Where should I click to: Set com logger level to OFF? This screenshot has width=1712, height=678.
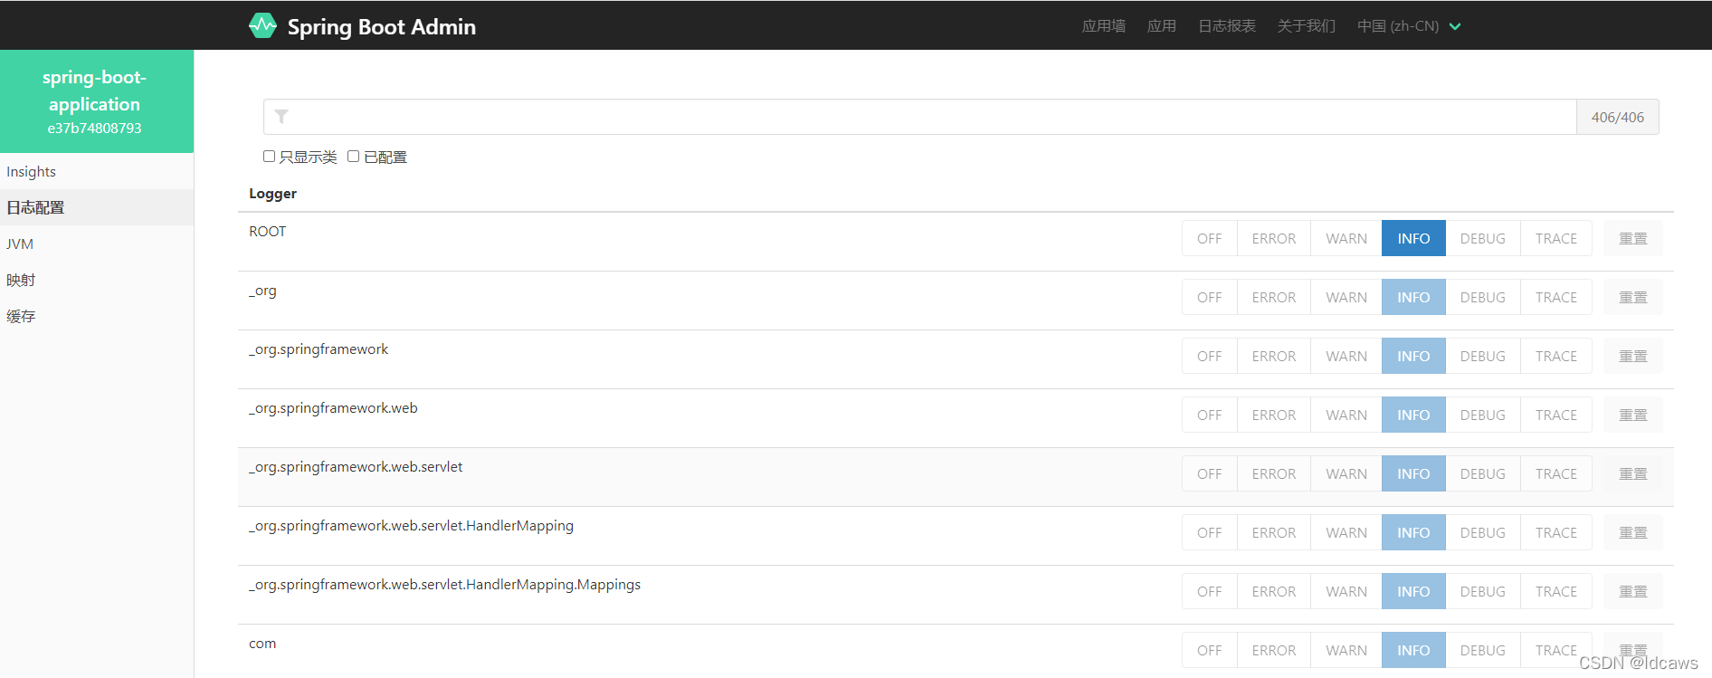point(1209,650)
